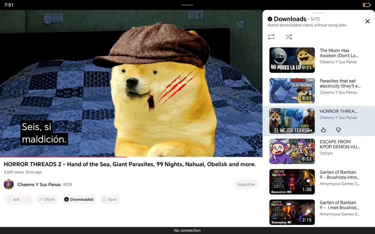The height and width of the screenshot is (234, 375).
Task: Click the '3.6M views 5mo ago' info
Action: point(23,172)
